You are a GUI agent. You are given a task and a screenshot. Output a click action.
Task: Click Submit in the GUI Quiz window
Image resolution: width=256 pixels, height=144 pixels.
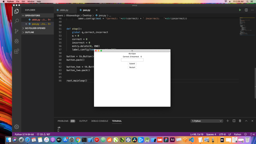point(132,64)
